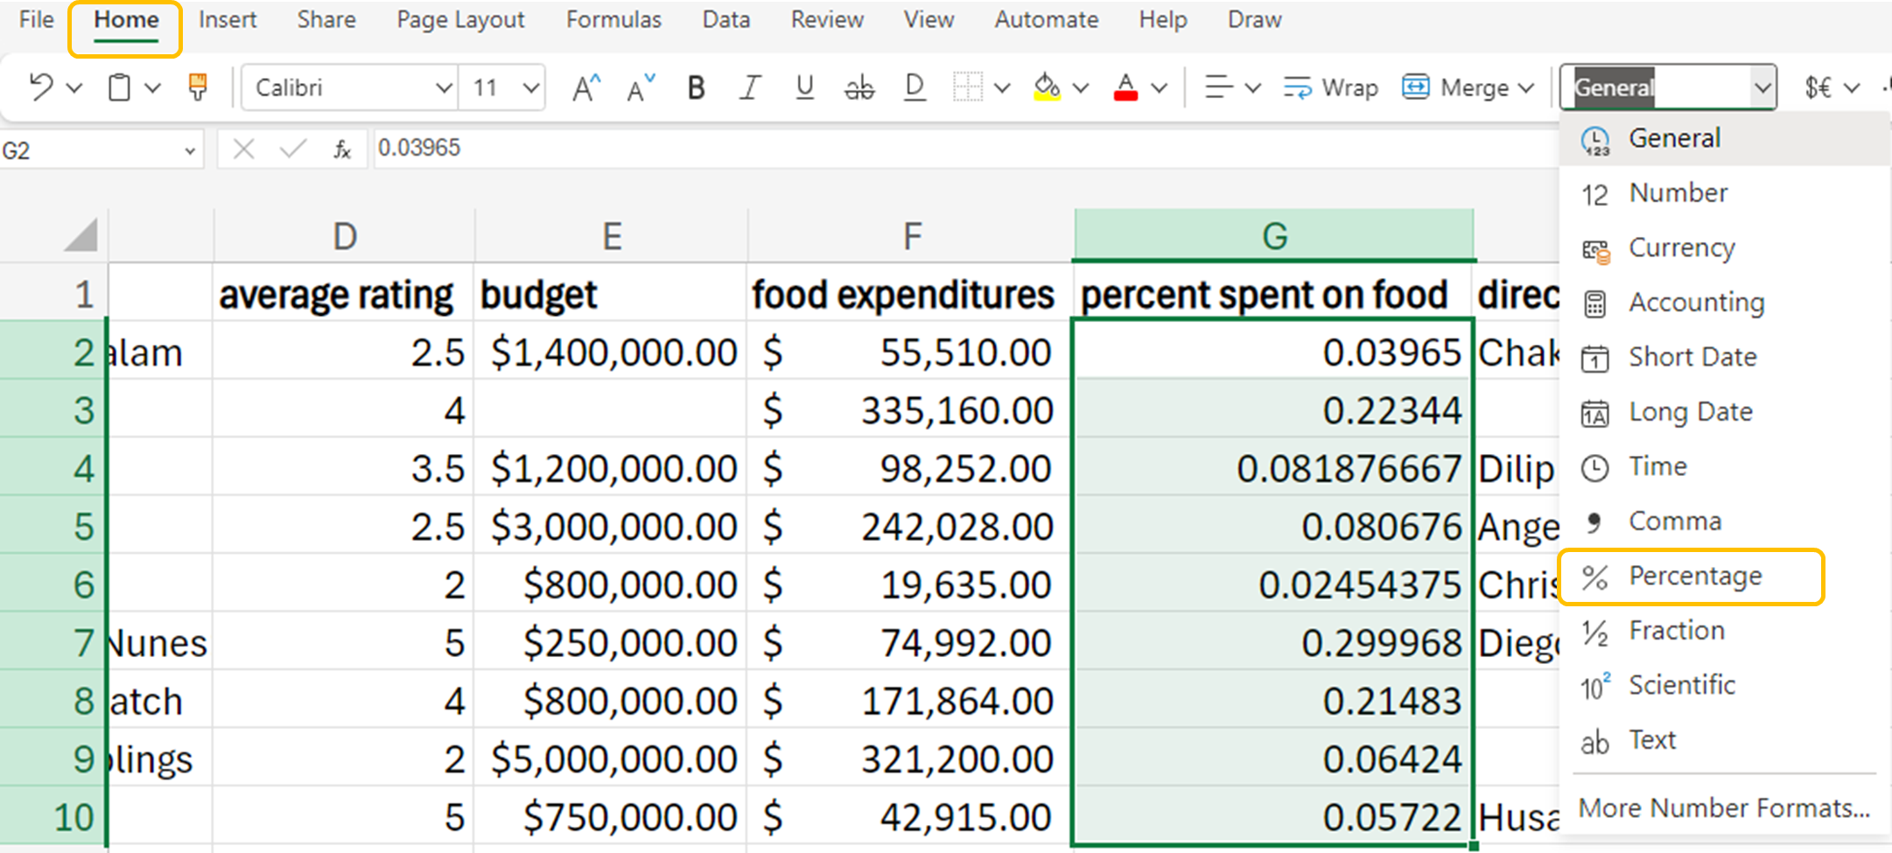Click the Undo arrow icon
Viewport: 1892px width, 853px height.
tap(41, 87)
